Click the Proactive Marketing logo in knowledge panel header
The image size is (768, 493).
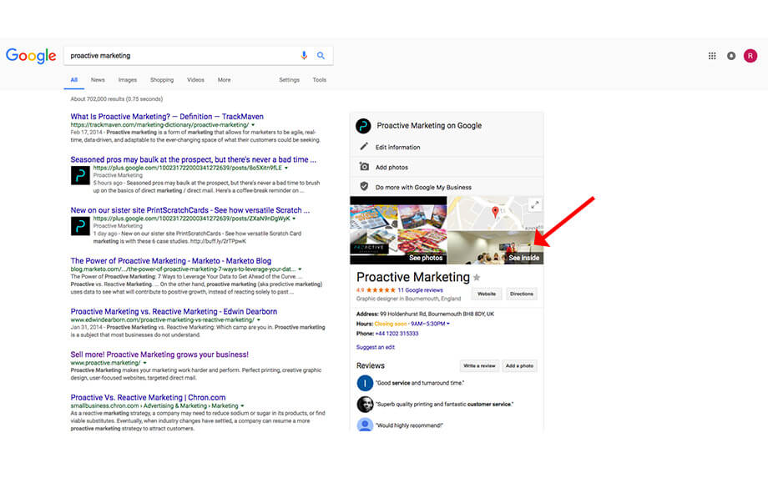tap(363, 126)
